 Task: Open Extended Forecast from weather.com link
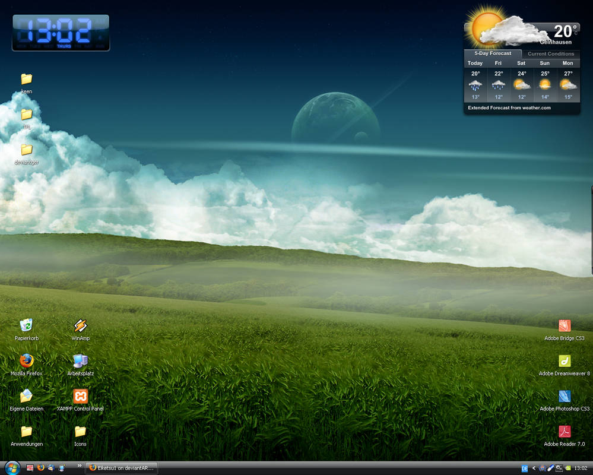[x=509, y=108]
